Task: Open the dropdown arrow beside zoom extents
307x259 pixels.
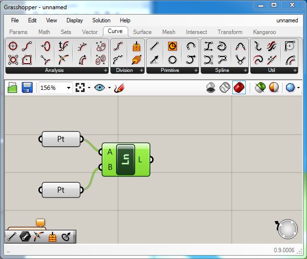Action: click(89, 87)
